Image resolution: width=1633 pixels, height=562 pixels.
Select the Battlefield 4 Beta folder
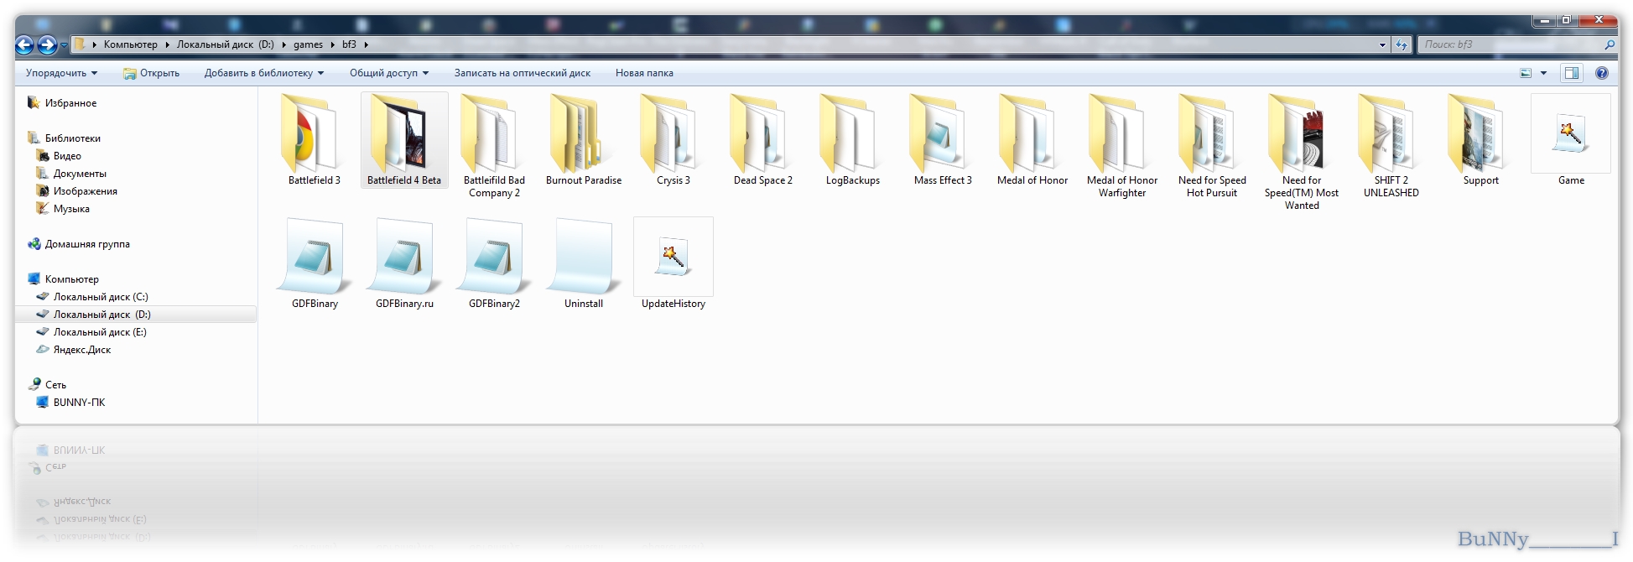(x=404, y=140)
